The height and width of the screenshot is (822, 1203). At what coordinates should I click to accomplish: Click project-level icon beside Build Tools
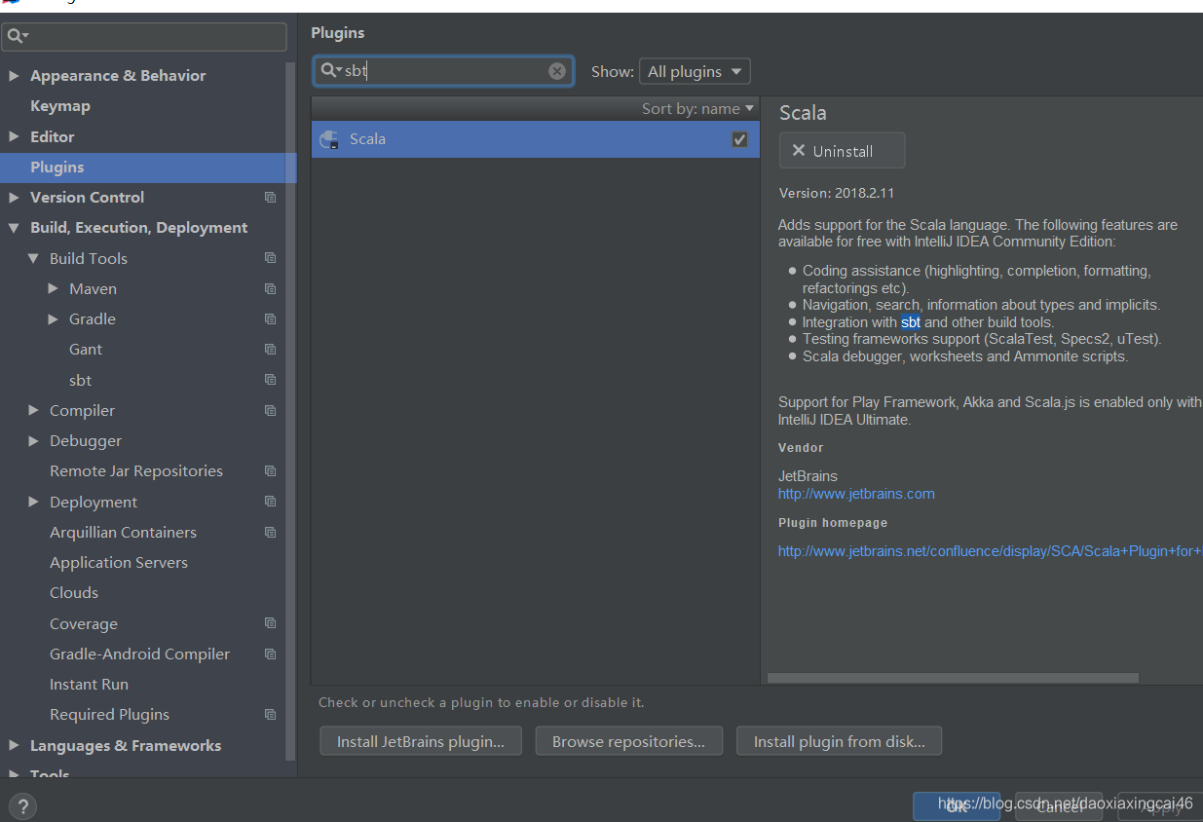(270, 258)
